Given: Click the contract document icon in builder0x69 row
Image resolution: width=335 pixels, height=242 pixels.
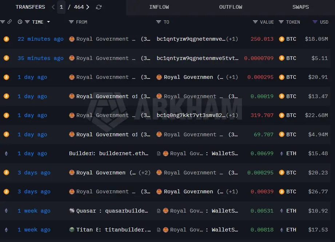Looking at the screenshot, I should click(x=159, y=153).
